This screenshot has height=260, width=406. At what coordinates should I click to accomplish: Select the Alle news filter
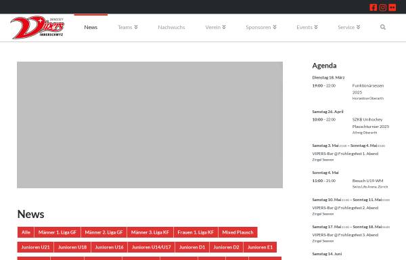pos(26,232)
